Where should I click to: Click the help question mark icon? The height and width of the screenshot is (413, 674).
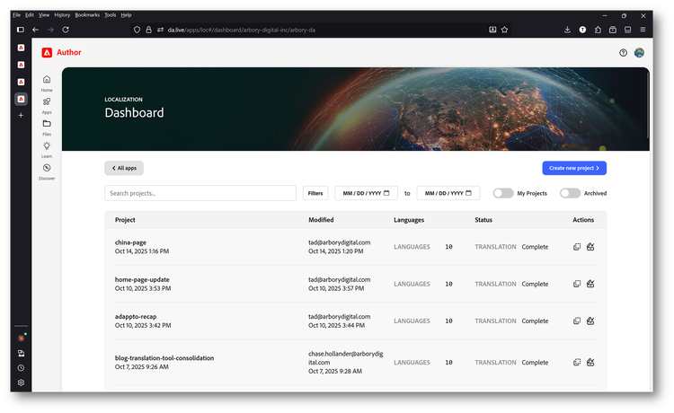point(623,53)
